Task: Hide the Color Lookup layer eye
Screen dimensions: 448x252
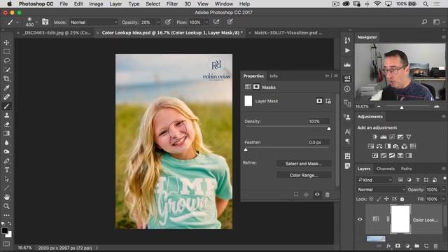Action: coord(360,219)
